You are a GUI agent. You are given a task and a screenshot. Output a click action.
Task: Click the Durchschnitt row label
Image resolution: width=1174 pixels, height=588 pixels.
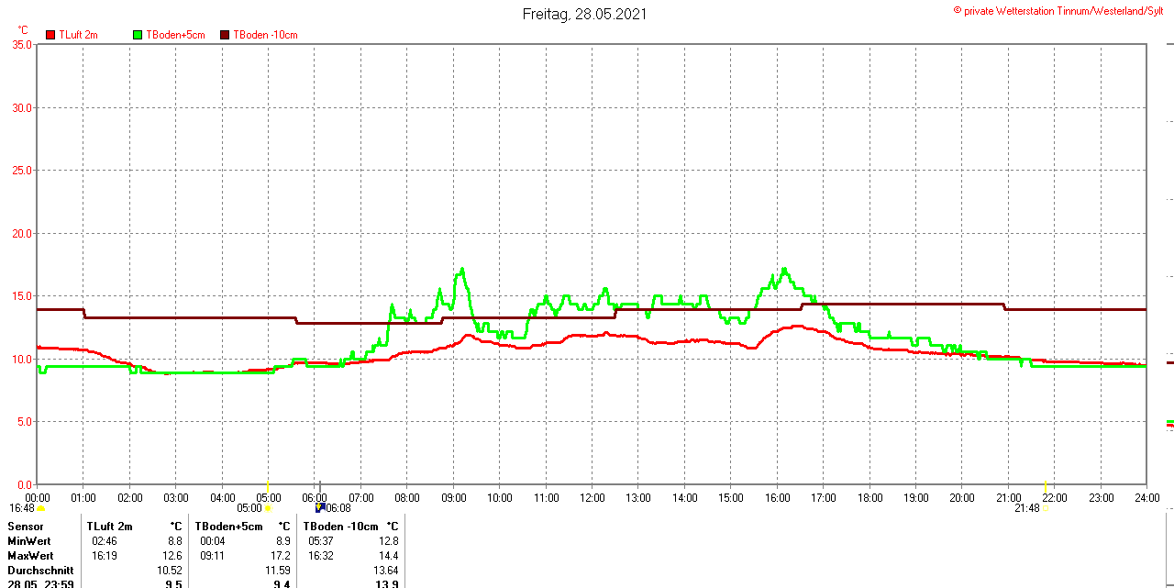click(x=40, y=571)
